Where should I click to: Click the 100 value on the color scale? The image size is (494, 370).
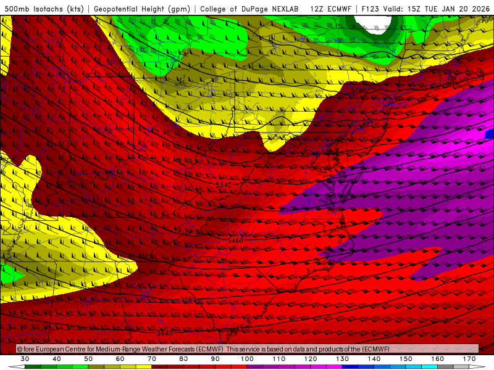click(248, 359)
